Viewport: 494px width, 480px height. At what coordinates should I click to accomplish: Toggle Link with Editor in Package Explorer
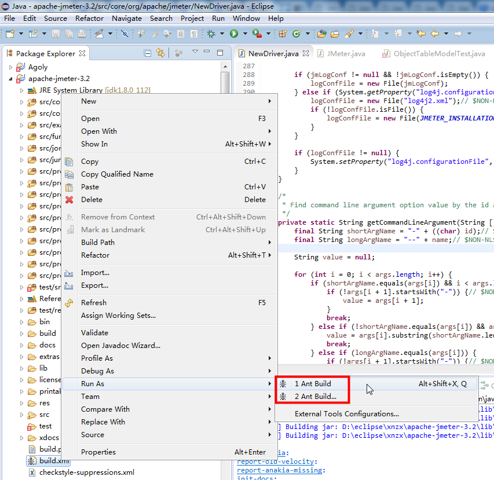tap(160, 53)
